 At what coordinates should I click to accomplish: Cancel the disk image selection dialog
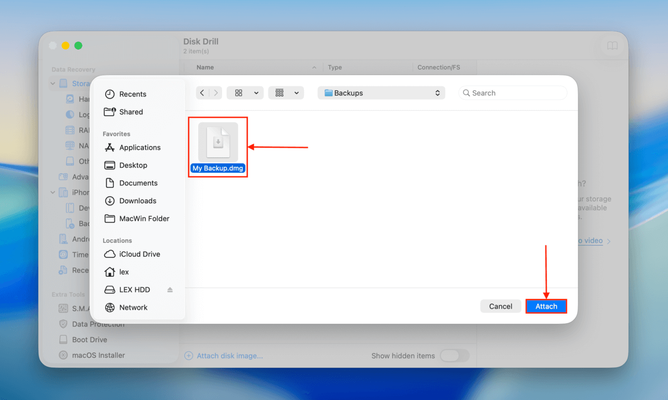(500, 306)
